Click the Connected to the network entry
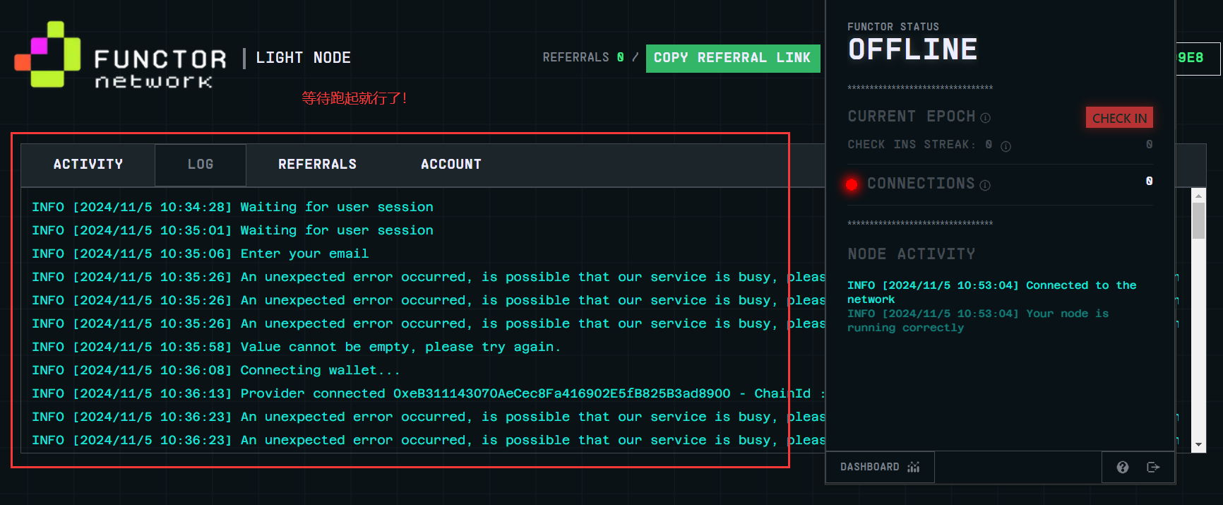 pyautogui.click(x=991, y=292)
